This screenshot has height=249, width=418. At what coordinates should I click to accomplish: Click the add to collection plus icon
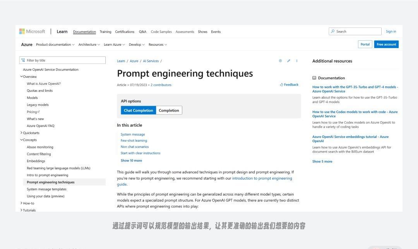[280, 61]
